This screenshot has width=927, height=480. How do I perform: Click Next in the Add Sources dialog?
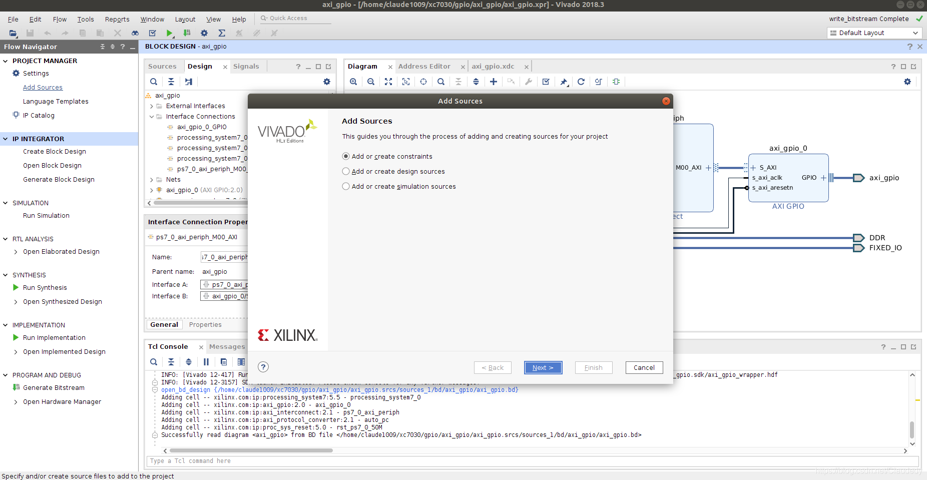pos(543,367)
